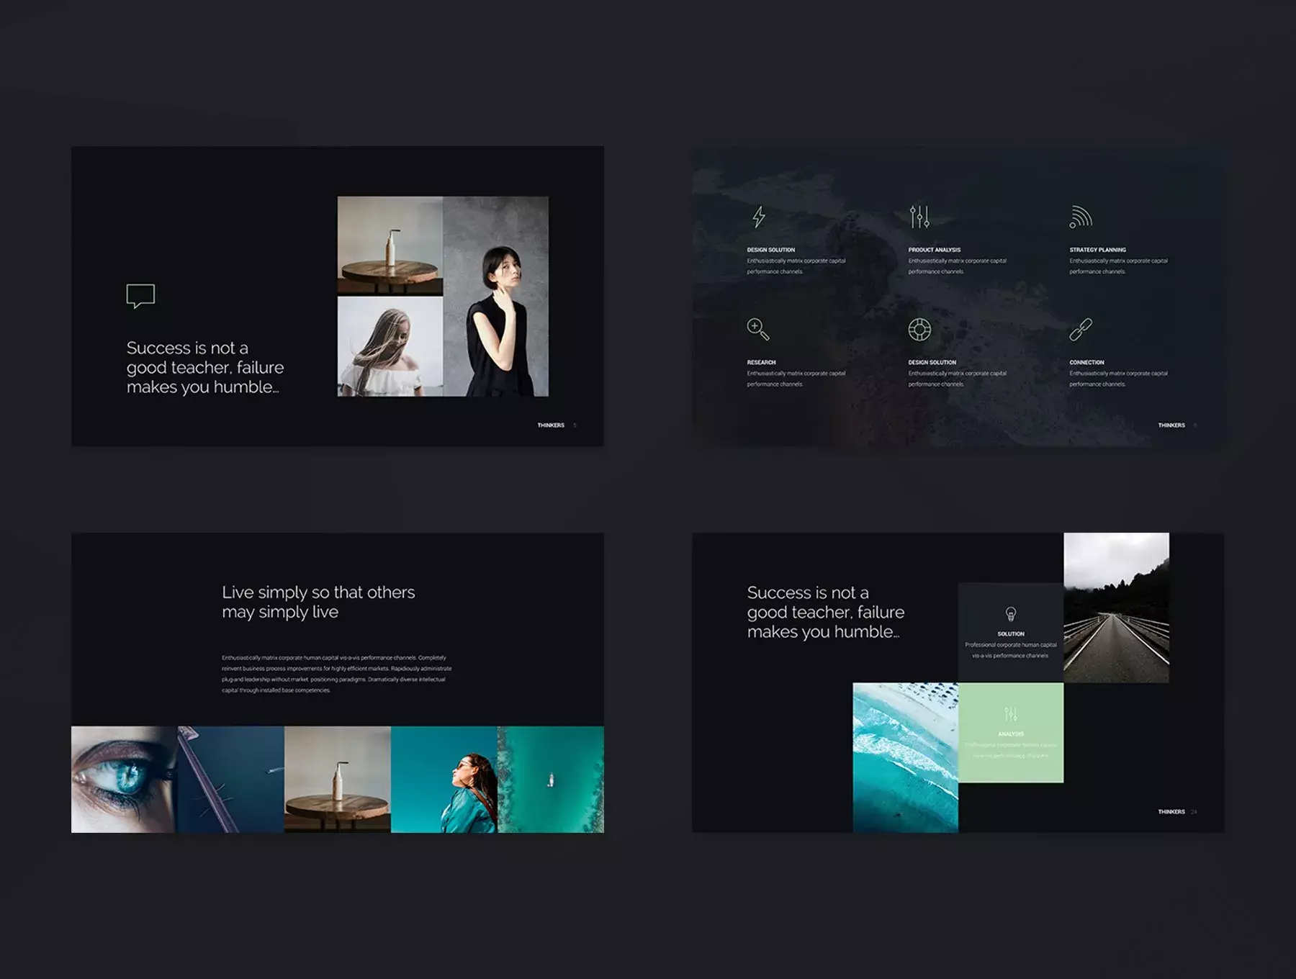Select the blue eye close-up photo

(124, 780)
